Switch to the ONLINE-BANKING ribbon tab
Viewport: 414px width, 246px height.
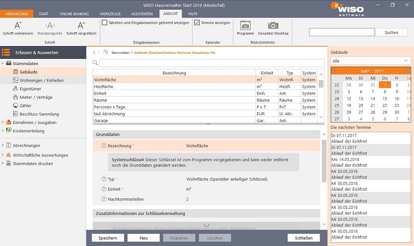pyautogui.click(x=73, y=13)
